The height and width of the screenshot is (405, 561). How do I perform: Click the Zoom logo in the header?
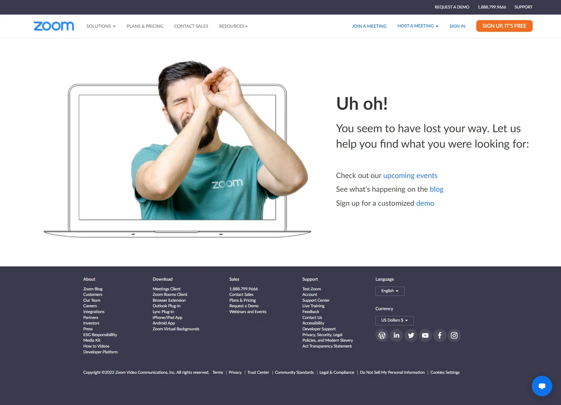tap(54, 26)
